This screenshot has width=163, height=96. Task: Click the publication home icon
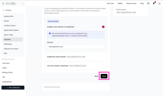[3, 3]
